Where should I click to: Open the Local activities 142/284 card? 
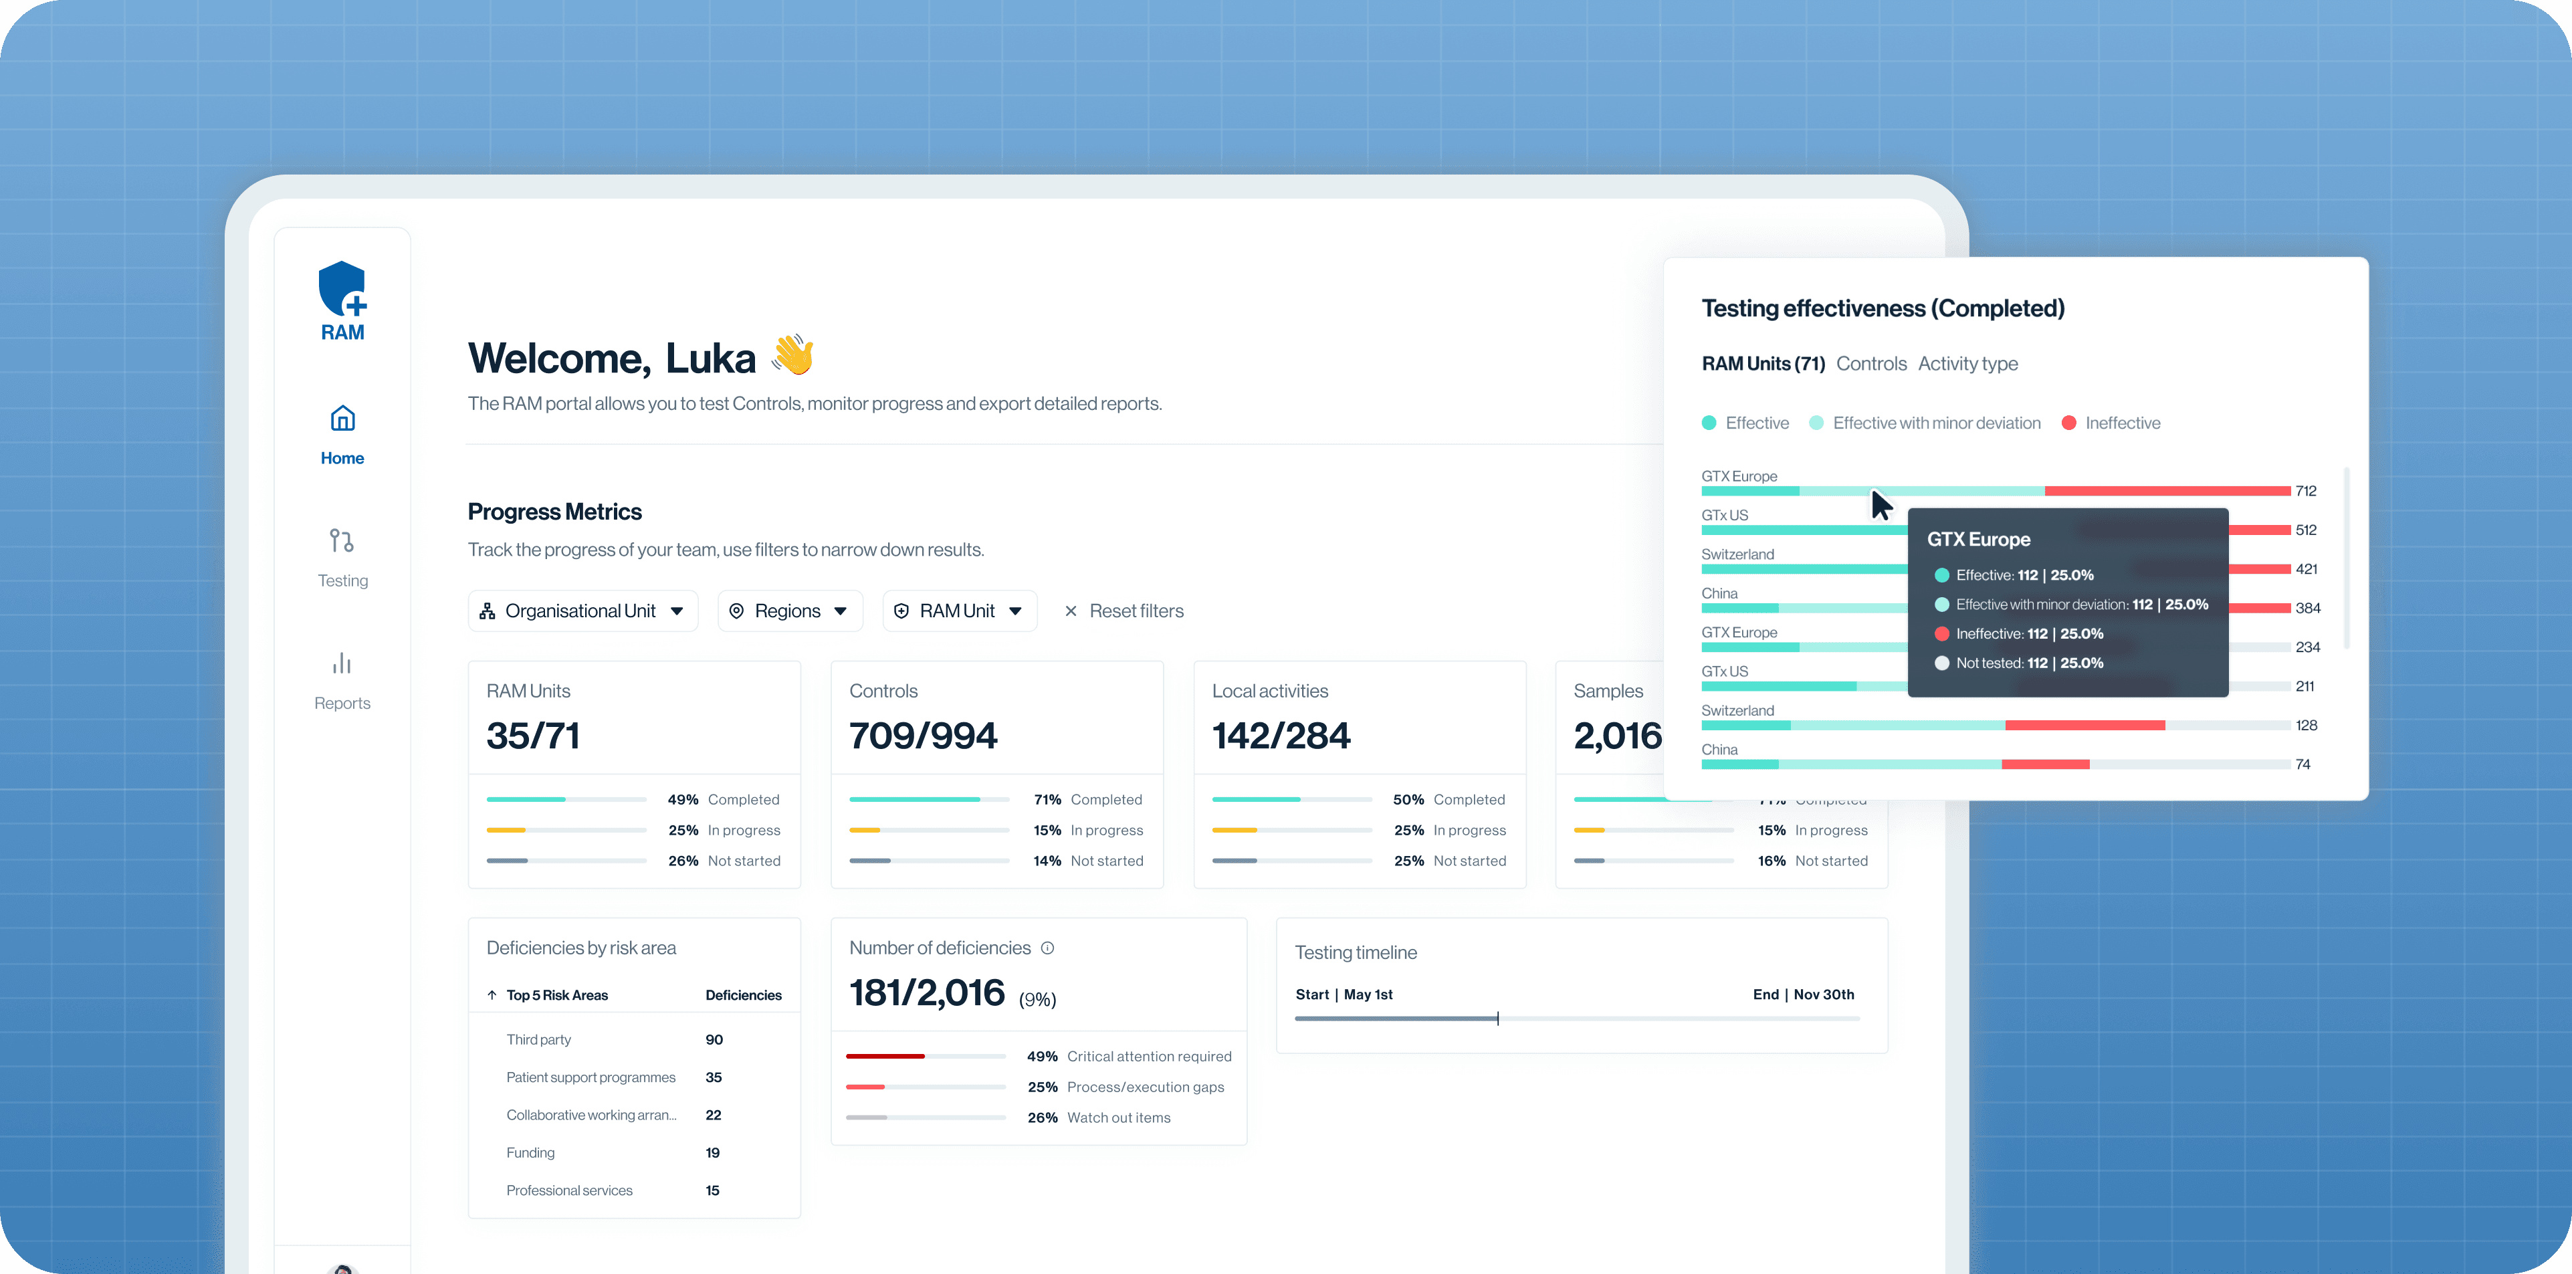(1359, 774)
